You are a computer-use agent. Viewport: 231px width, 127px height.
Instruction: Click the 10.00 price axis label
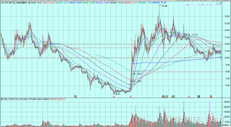[227, 58]
